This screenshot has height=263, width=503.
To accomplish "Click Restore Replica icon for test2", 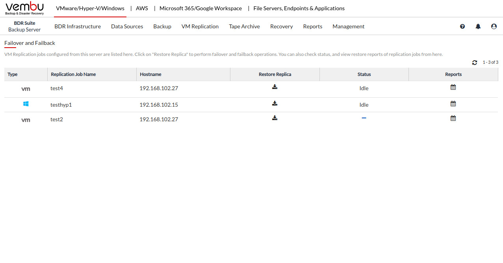I will tap(275, 118).
